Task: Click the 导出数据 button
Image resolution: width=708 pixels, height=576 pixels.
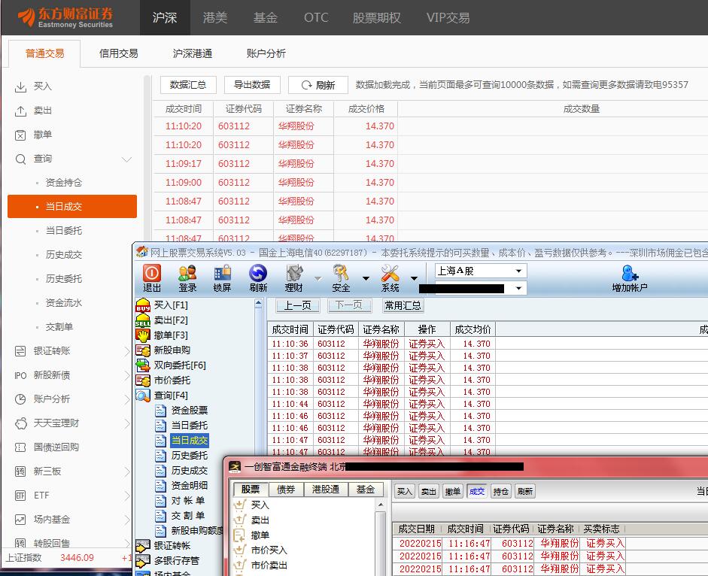Action: pos(252,85)
